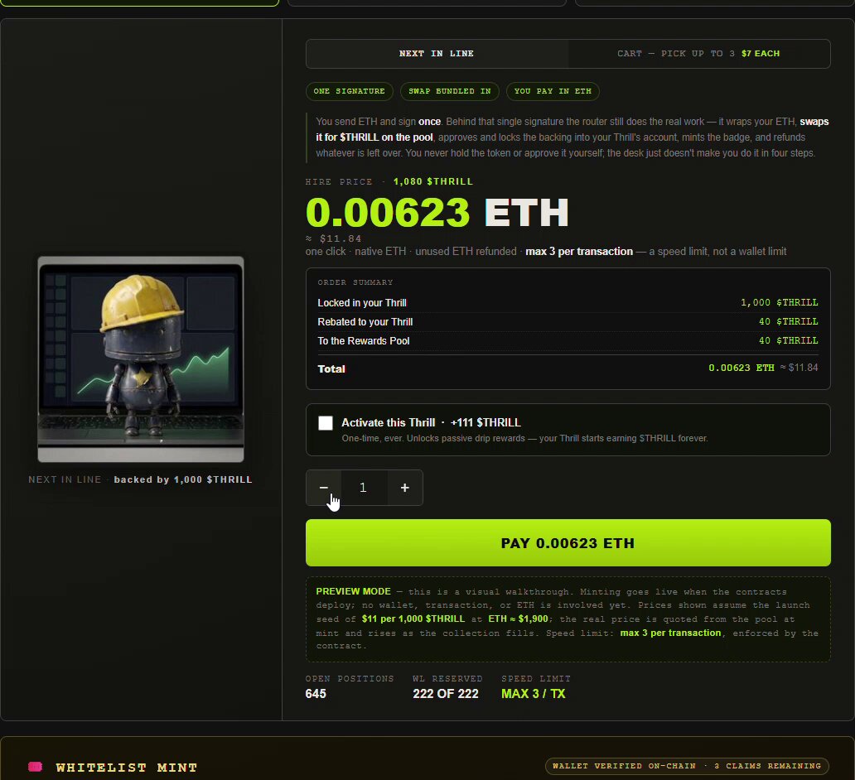Click the Locked in your Thrill row
This screenshot has height=780, width=855.
tap(568, 302)
